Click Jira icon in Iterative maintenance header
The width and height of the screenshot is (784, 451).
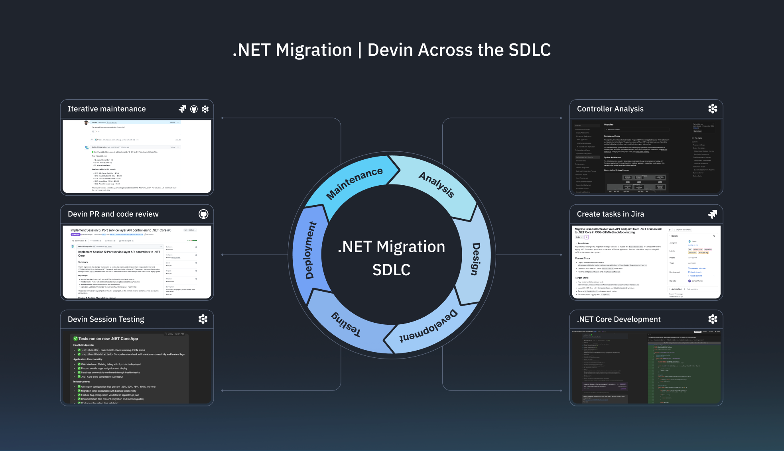click(x=182, y=109)
